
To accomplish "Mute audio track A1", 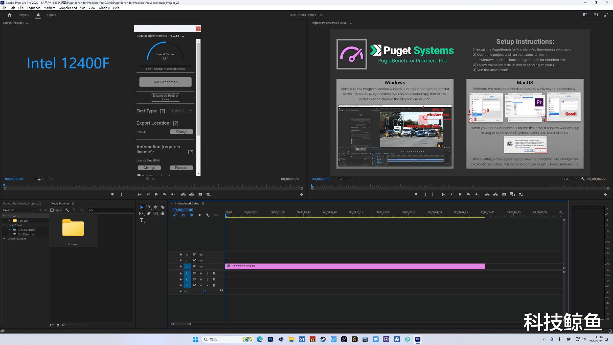I will click(201, 273).
